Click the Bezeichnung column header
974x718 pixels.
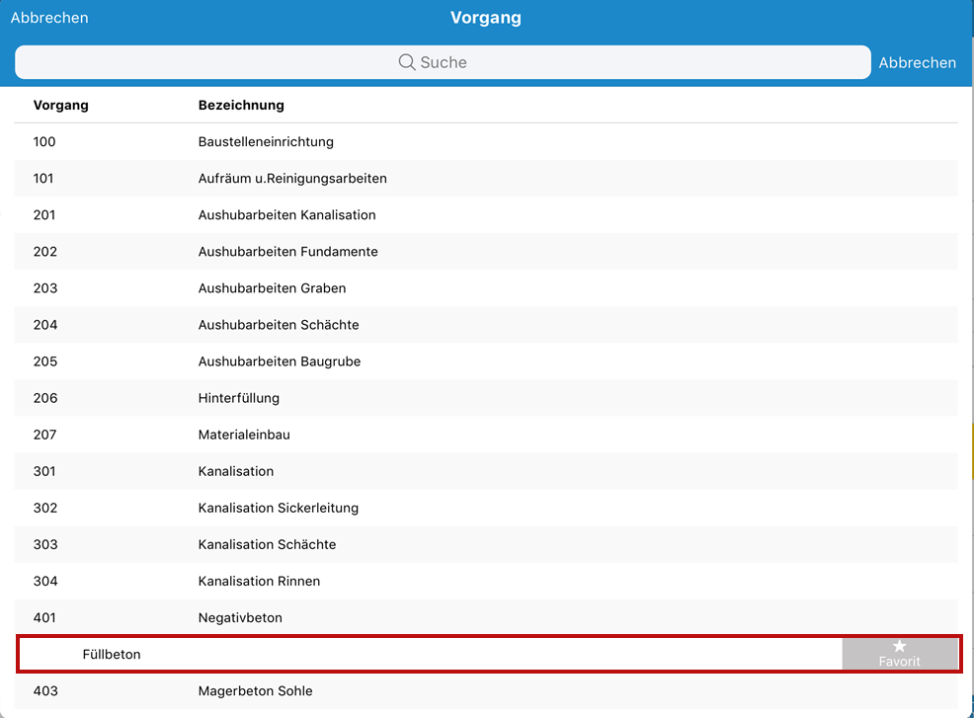241,105
